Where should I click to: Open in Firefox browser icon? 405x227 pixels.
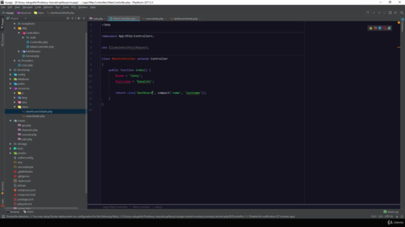coord(375,28)
